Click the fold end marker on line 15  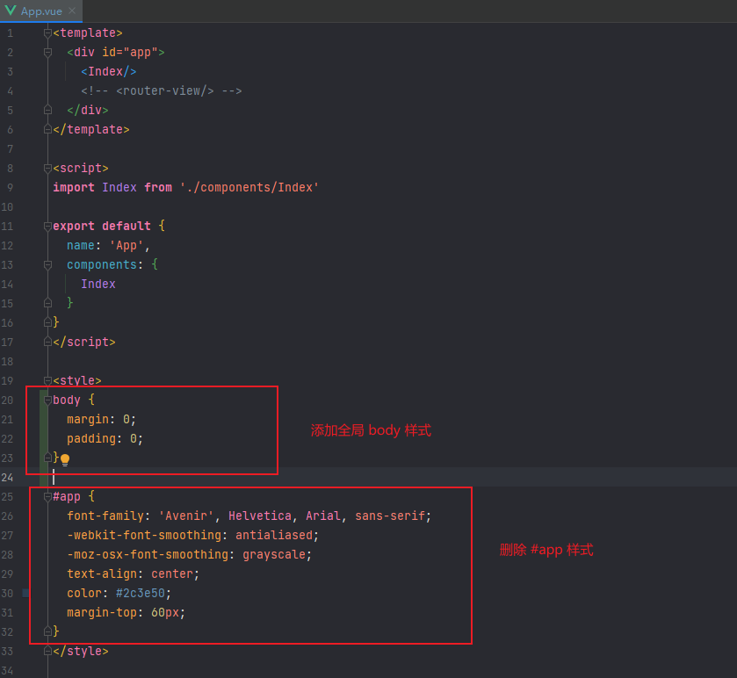pyautogui.click(x=47, y=303)
